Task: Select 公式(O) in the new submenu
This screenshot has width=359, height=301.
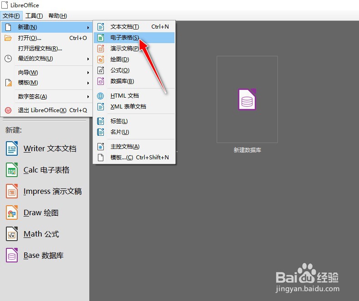Action: (x=134, y=70)
